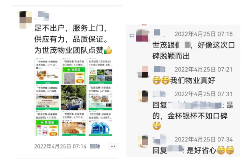Click the two-dot more options button
Image resolution: width=244 pixels, height=159 pixels.
pos(113,146)
